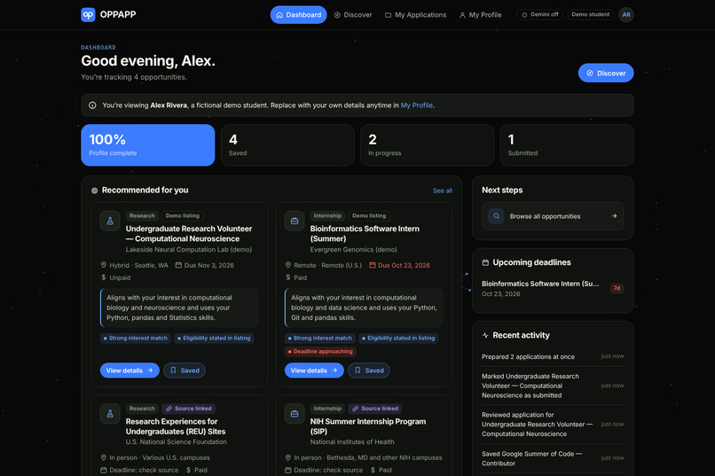Open the Demo student selector

click(x=591, y=14)
